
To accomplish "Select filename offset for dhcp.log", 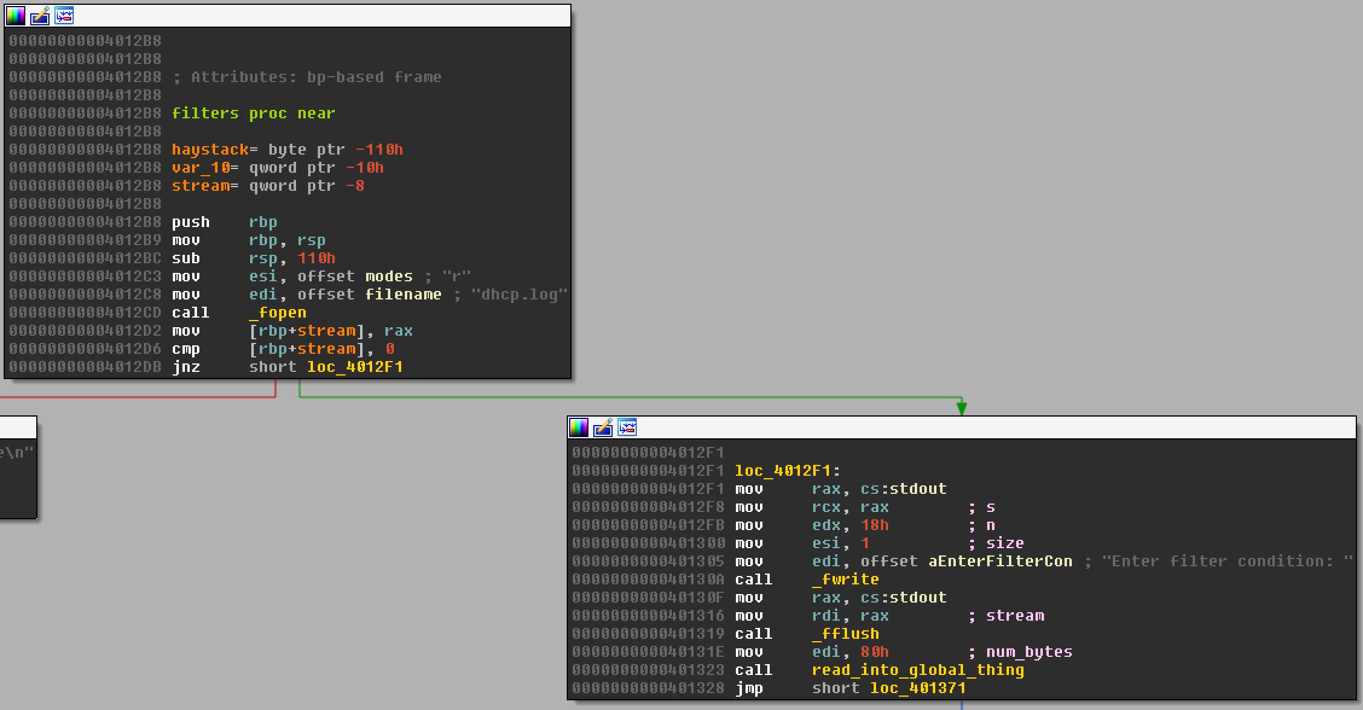I will (x=403, y=295).
